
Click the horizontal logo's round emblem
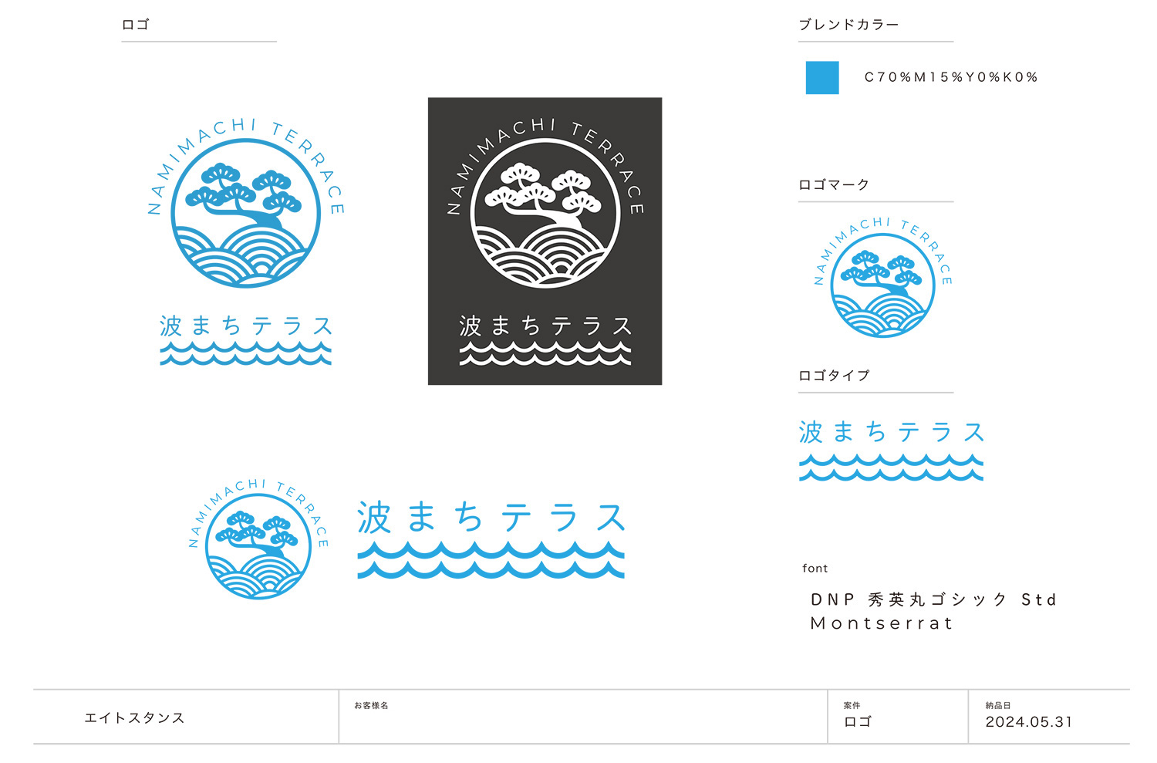point(258,538)
